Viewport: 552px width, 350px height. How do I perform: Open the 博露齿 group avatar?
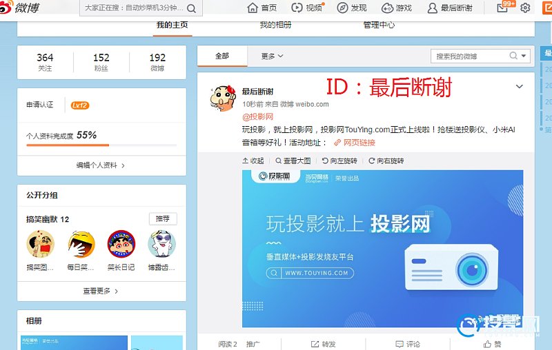pos(161,244)
